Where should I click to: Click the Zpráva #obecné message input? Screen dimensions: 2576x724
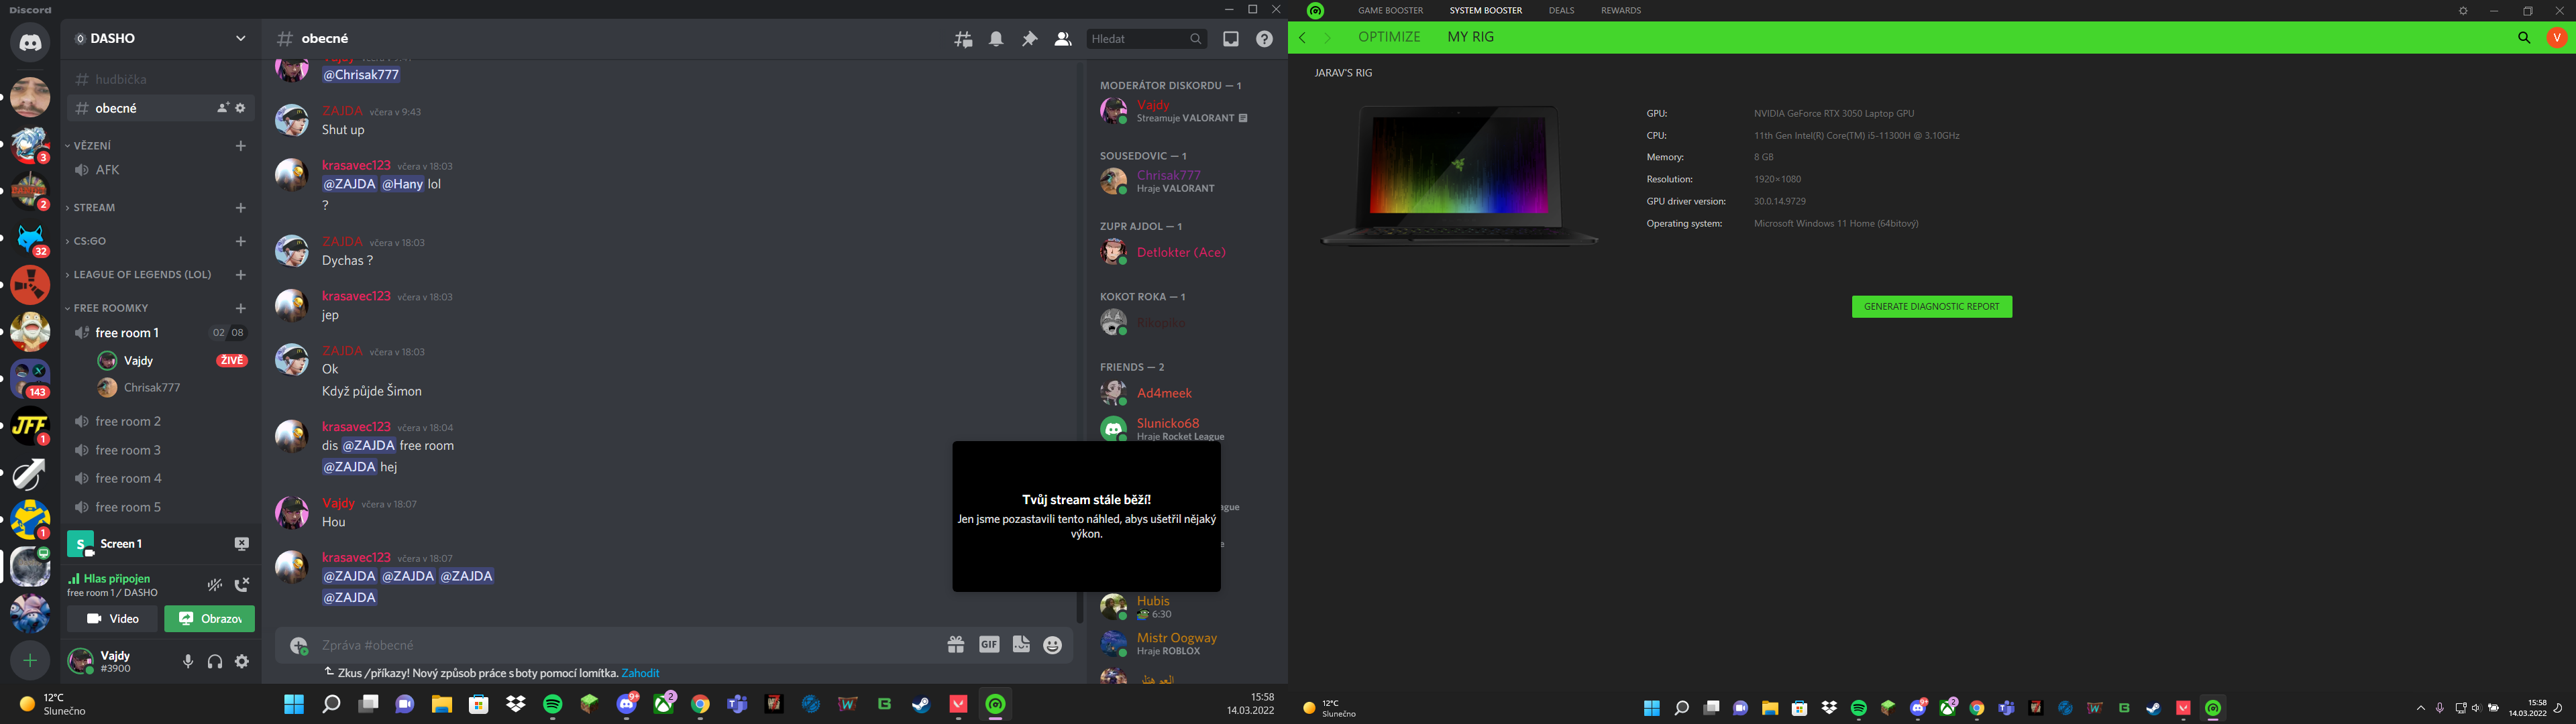tap(625, 646)
